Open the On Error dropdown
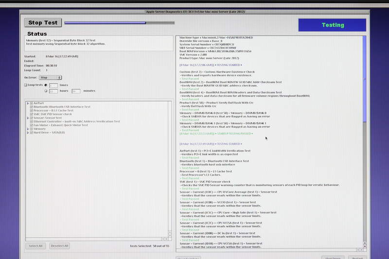This screenshot has width=389, height=259. click(x=51, y=77)
